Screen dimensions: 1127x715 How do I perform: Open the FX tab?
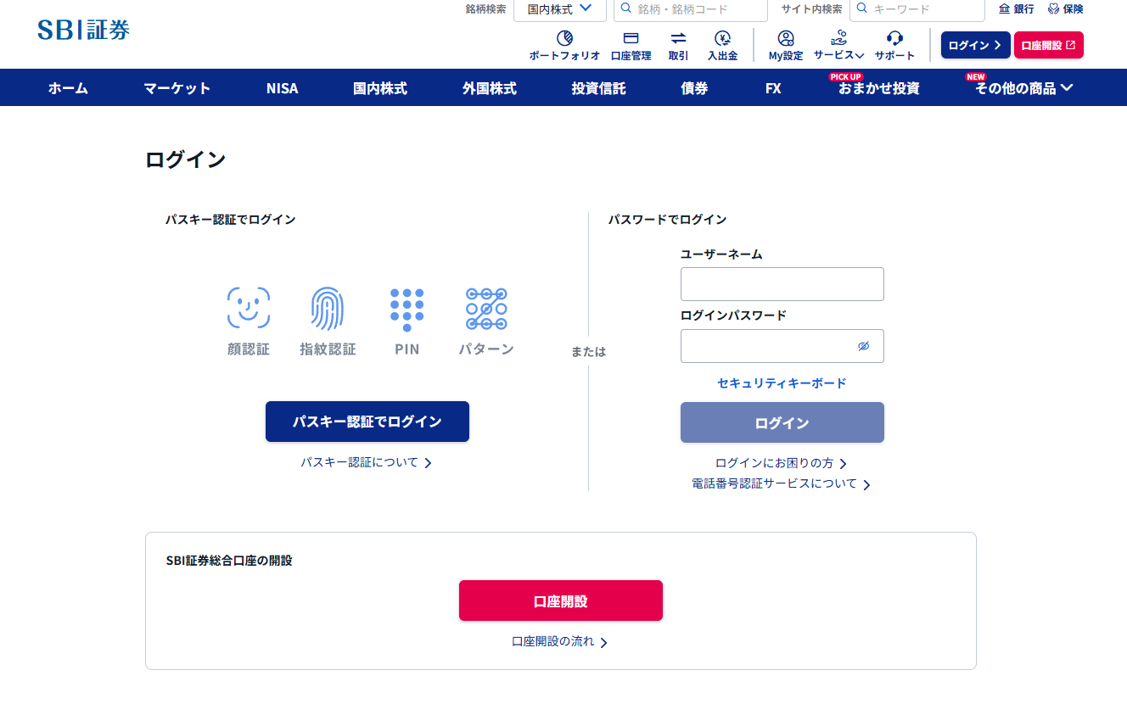coord(773,87)
